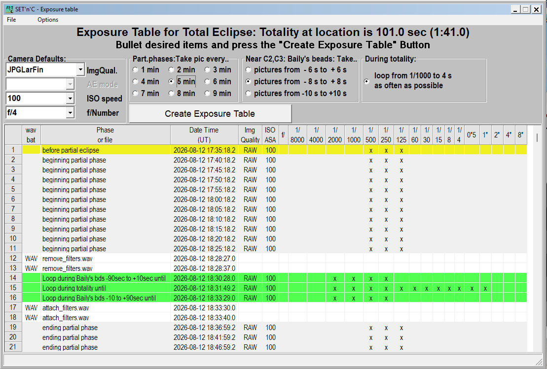Image resolution: width=547 pixels, height=369 pixels.
Task: Click the RAW cell in row 16
Action: [x=250, y=298]
